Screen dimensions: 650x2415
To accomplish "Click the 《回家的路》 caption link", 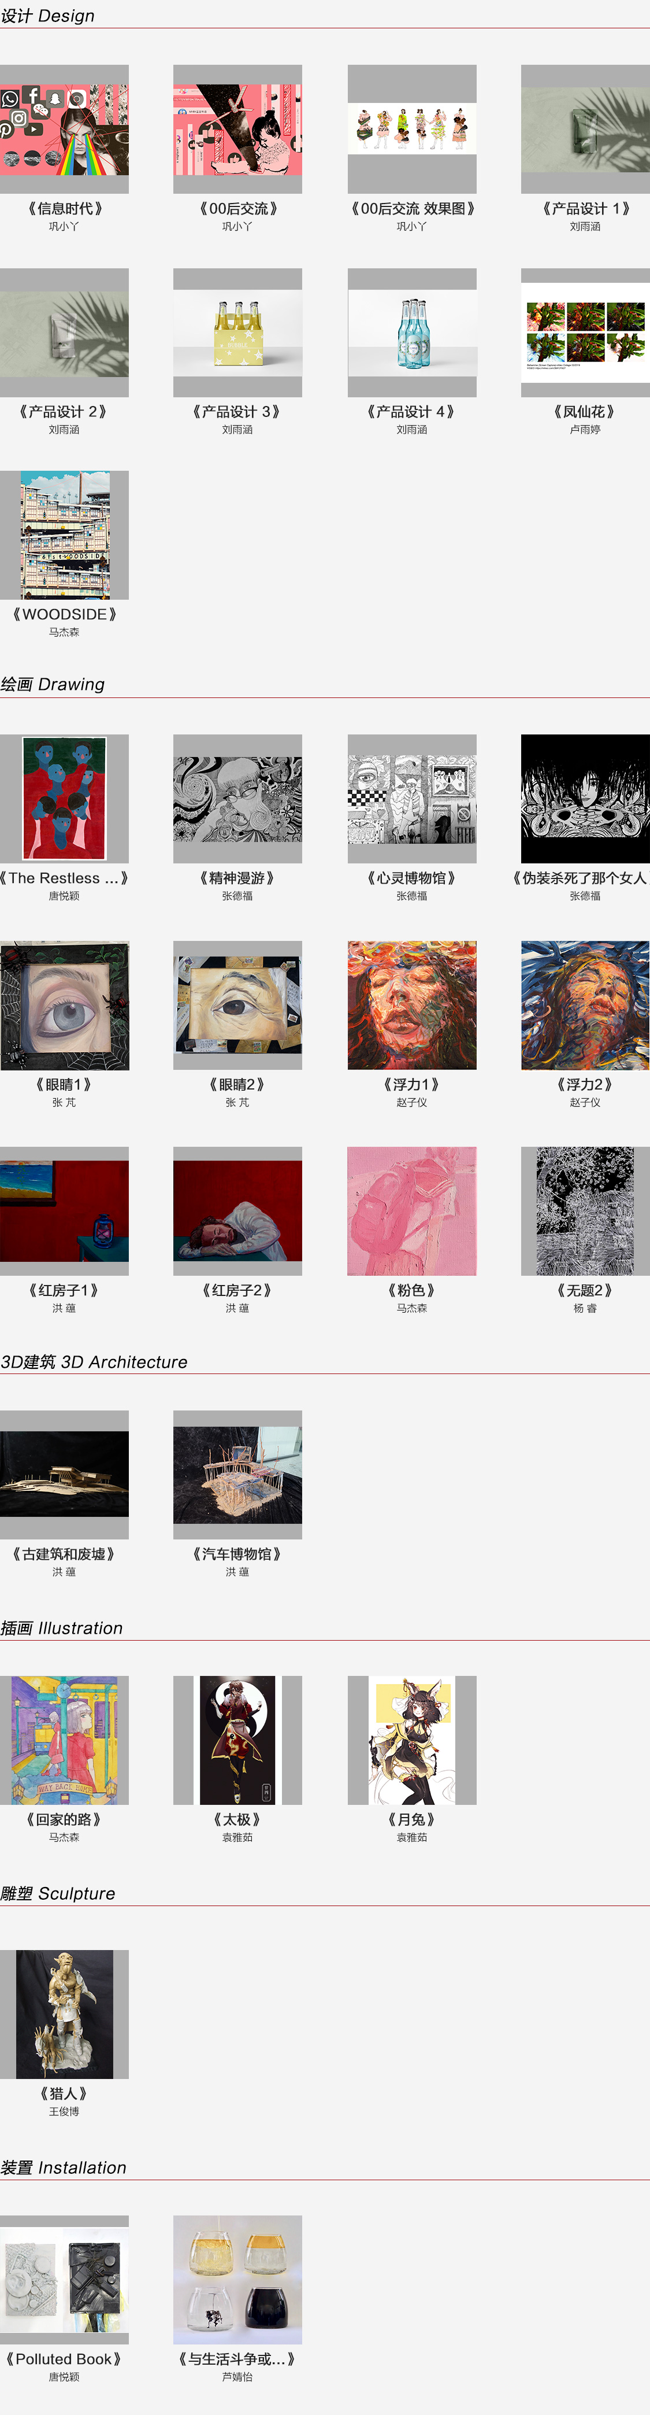I will click(64, 1820).
